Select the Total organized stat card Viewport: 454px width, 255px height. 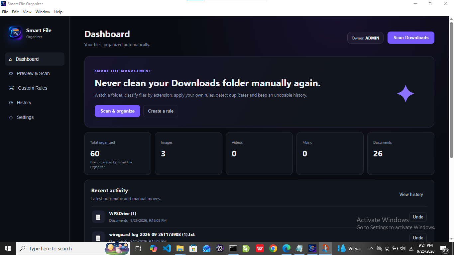[x=118, y=154]
